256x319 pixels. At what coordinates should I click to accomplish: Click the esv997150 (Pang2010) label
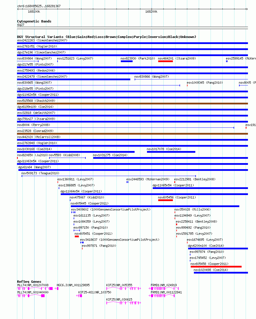click(x=91, y=228)
